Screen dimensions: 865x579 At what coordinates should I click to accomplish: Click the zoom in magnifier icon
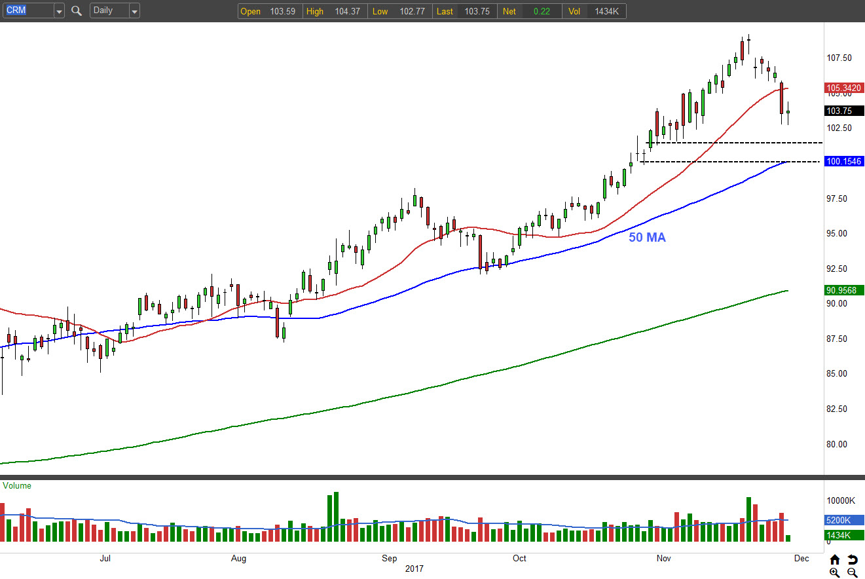tap(835, 572)
